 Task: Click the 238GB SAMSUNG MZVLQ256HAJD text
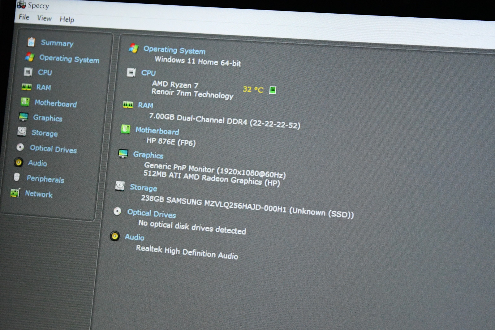pos(247,207)
